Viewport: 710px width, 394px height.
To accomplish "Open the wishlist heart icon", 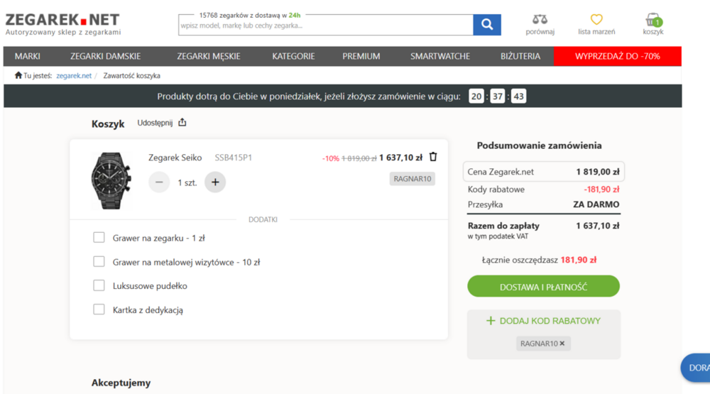I will point(596,19).
